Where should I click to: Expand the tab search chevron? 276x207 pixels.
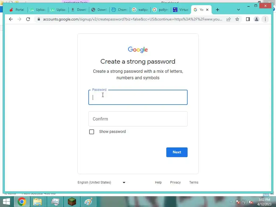tap(238, 10)
